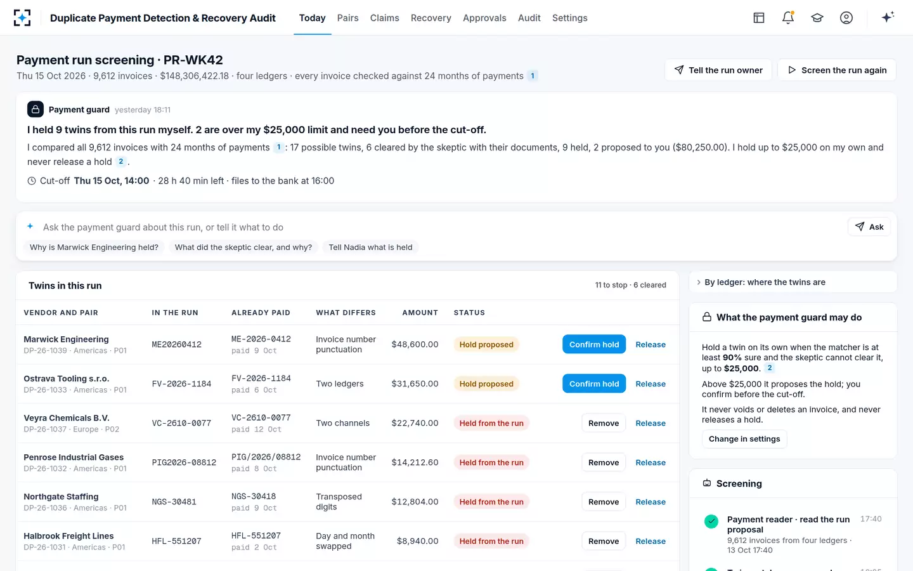913x571 pixels.
Task: Open the Settings tab
Action: coord(570,18)
